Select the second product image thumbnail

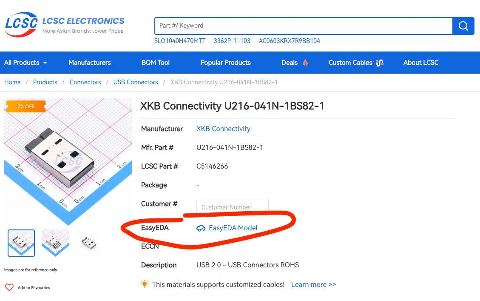[55, 243]
